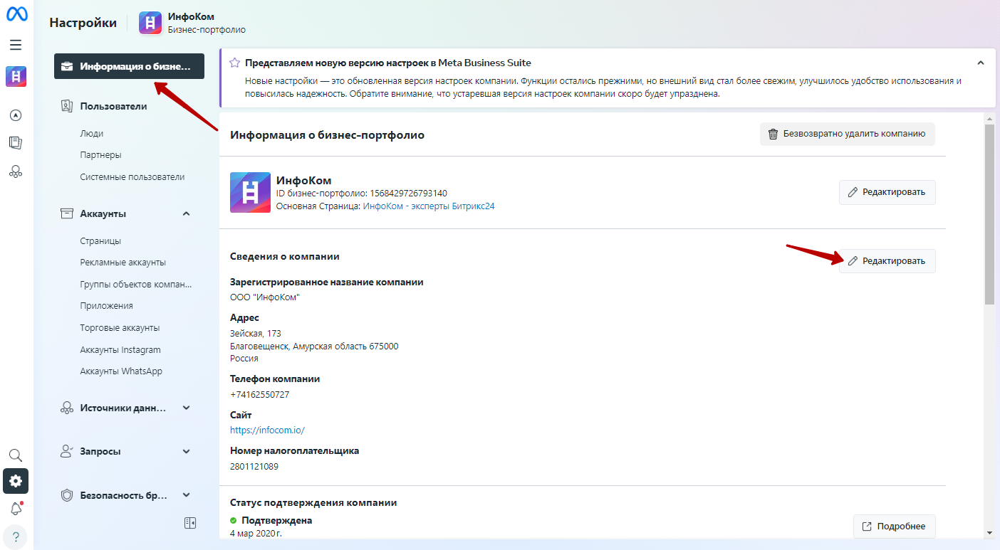Open the https://infocom.io/ website link

pyautogui.click(x=267, y=430)
